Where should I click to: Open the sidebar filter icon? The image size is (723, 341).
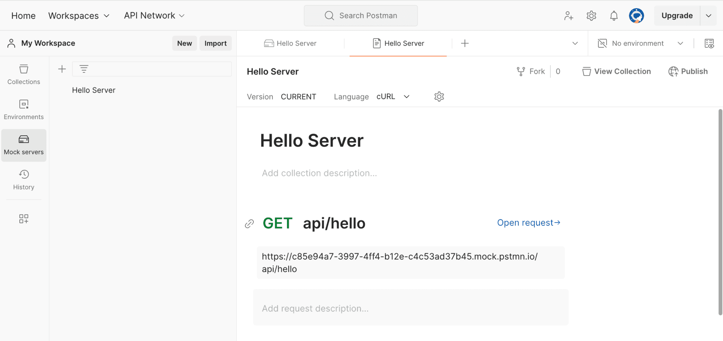click(84, 69)
